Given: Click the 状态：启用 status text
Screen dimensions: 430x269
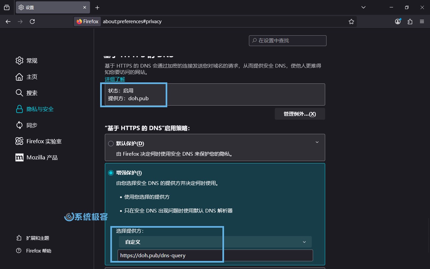Looking at the screenshot, I should click(121, 91).
